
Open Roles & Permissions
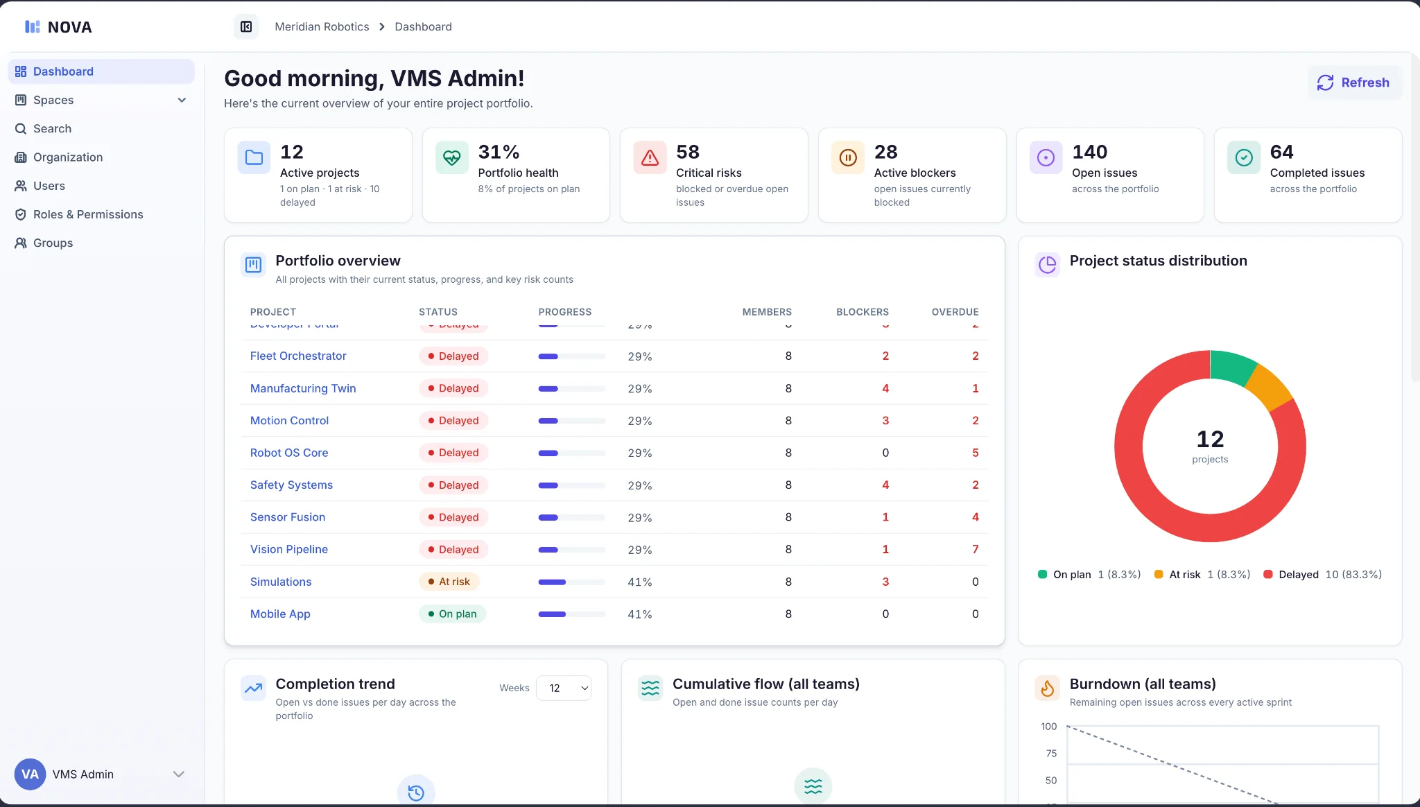[x=101, y=214]
